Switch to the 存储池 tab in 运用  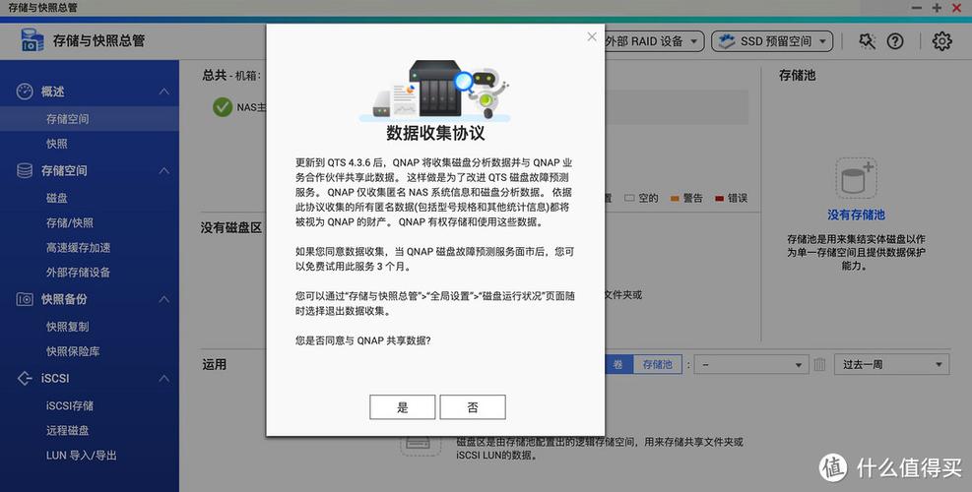657,364
